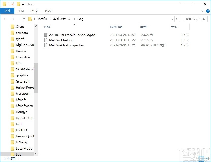Screen dimensions: 211x162
Task: Open Help via the blue question icon
Action: [208, 11]
